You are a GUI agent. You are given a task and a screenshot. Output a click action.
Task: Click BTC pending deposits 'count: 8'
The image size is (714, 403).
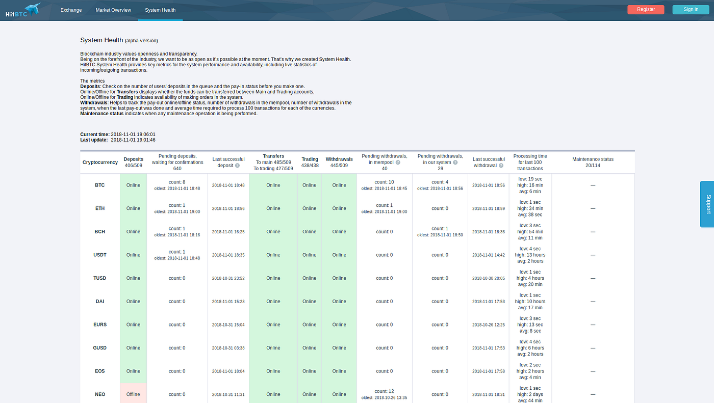pos(177,181)
